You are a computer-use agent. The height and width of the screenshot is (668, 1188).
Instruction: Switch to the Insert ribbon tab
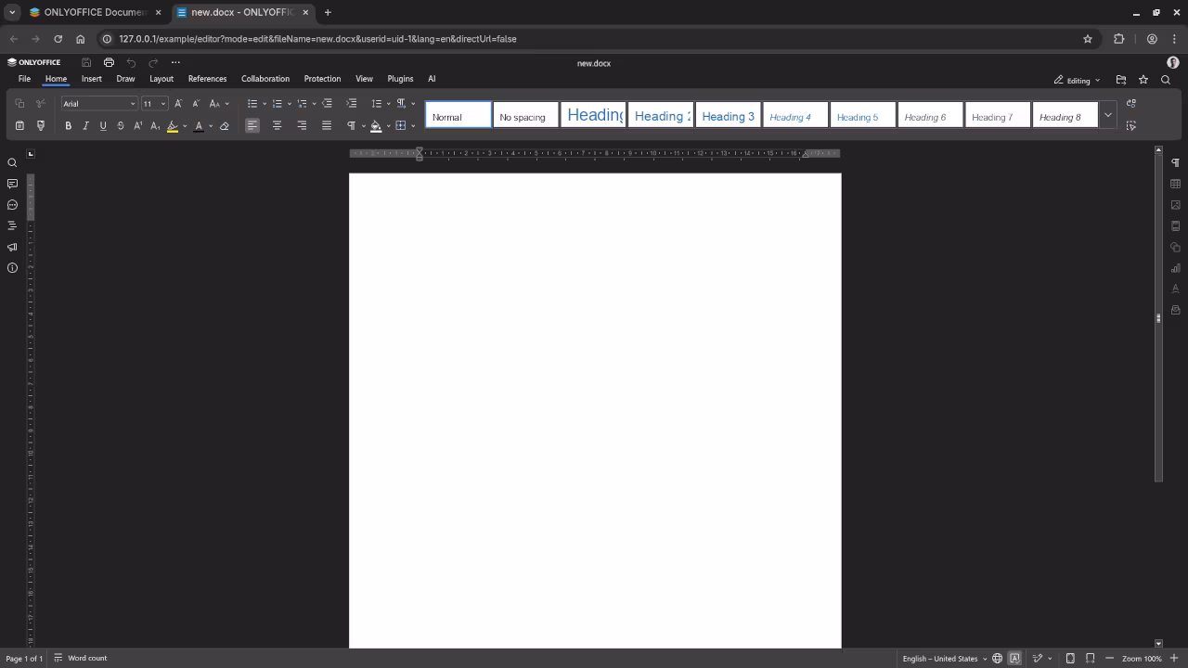[91, 78]
